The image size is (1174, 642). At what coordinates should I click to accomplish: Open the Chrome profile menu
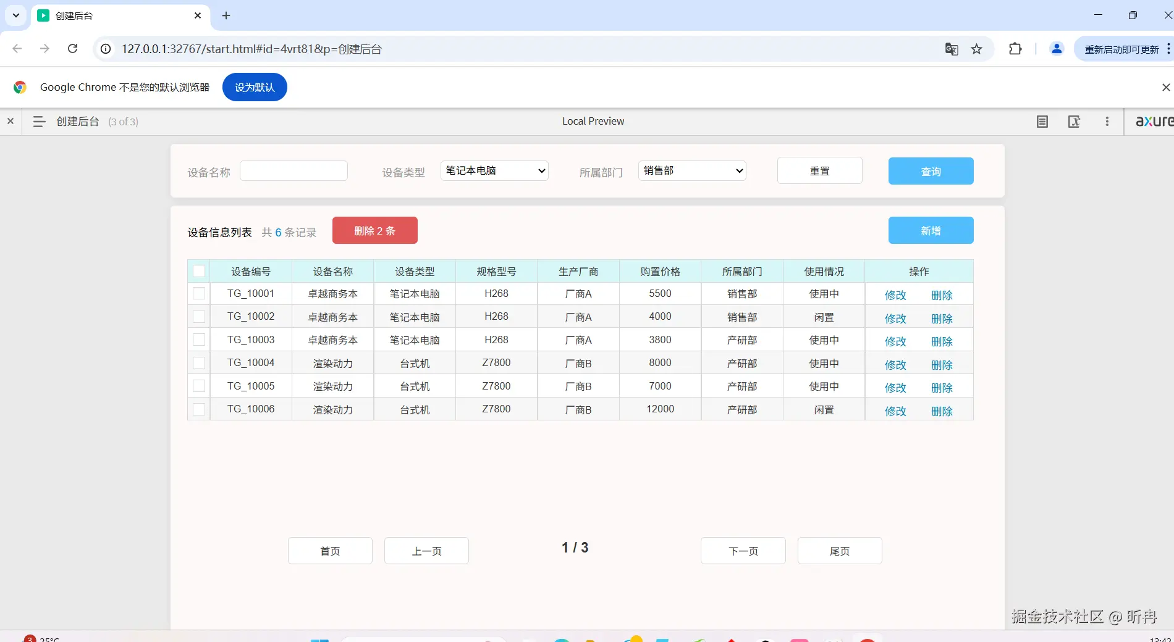click(x=1057, y=49)
